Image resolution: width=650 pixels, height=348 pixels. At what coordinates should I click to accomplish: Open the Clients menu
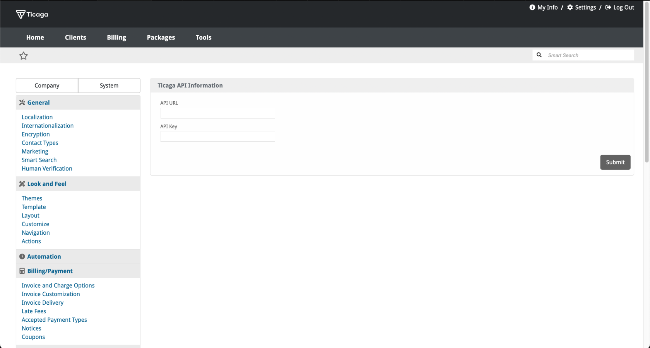tap(75, 38)
